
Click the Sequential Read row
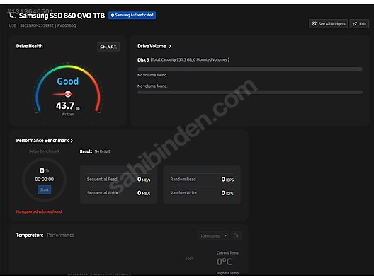(118, 180)
